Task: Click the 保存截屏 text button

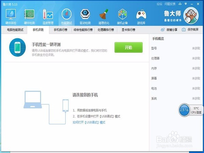Action: (x=193, y=30)
